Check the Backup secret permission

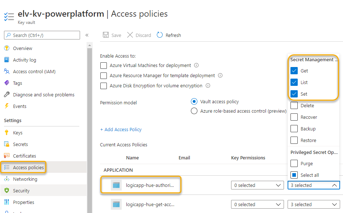click(x=294, y=129)
